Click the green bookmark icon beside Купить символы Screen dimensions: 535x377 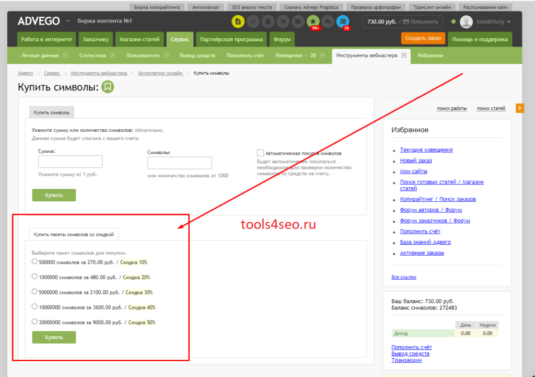108,87
